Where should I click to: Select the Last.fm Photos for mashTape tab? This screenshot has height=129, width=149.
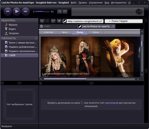click(96, 26)
